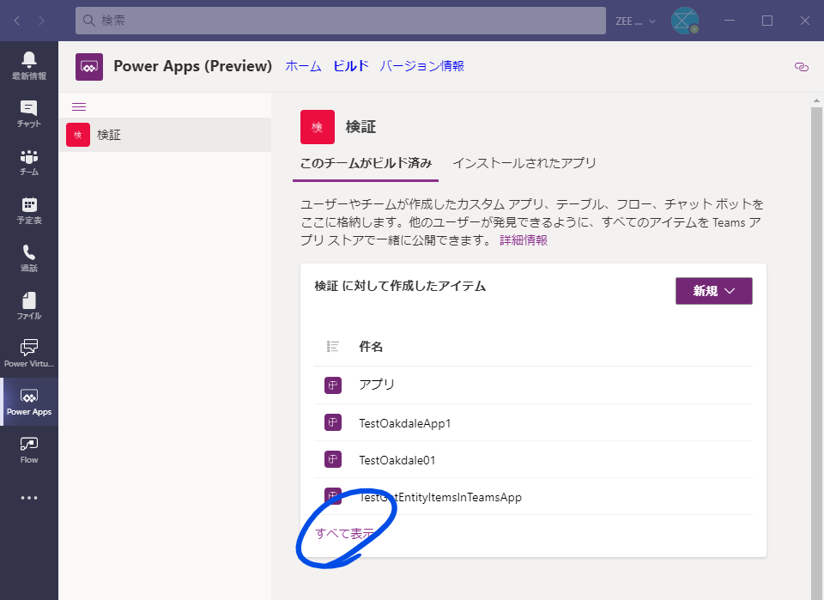Click the large red 検証 team avatar
Viewport: 824px width, 600px height.
tap(318, 127)
